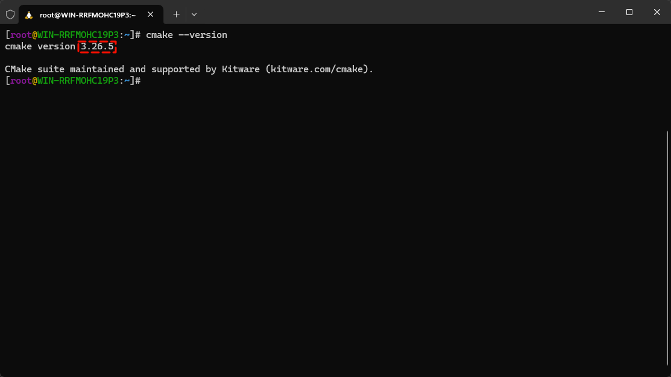Click the purple bracket at prompt start
671x377 pixels.
click(x=7, y=34)
